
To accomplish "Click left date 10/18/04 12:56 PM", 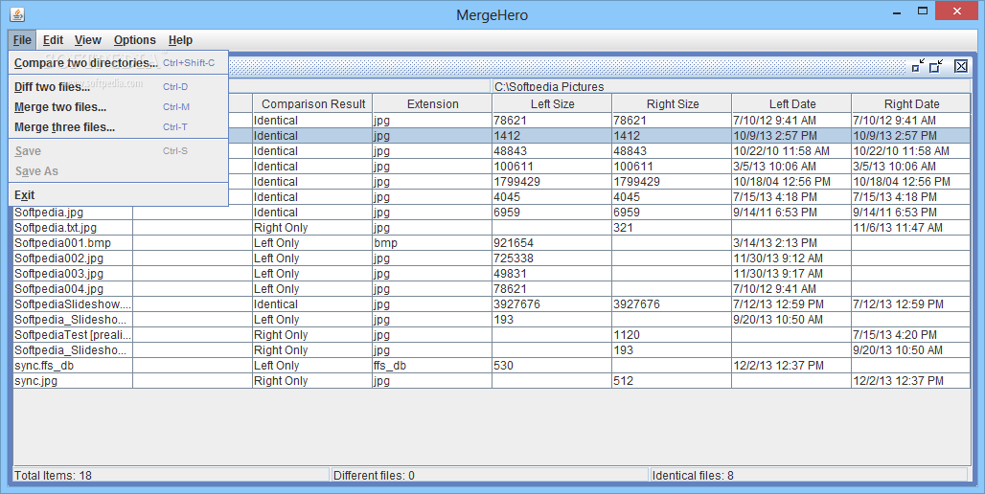I will tap(782, 182).
